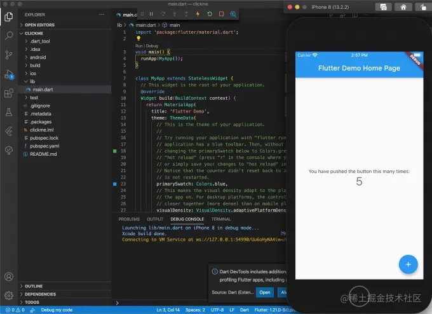Image resolution: width=432 pixels, height=314 pixels.
Task: Restart the debug session
Action: click(x=210, y=14)
